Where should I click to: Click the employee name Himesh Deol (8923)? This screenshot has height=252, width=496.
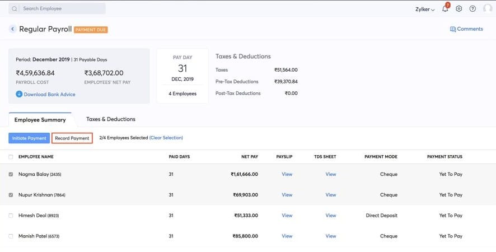tap(39, 215)
